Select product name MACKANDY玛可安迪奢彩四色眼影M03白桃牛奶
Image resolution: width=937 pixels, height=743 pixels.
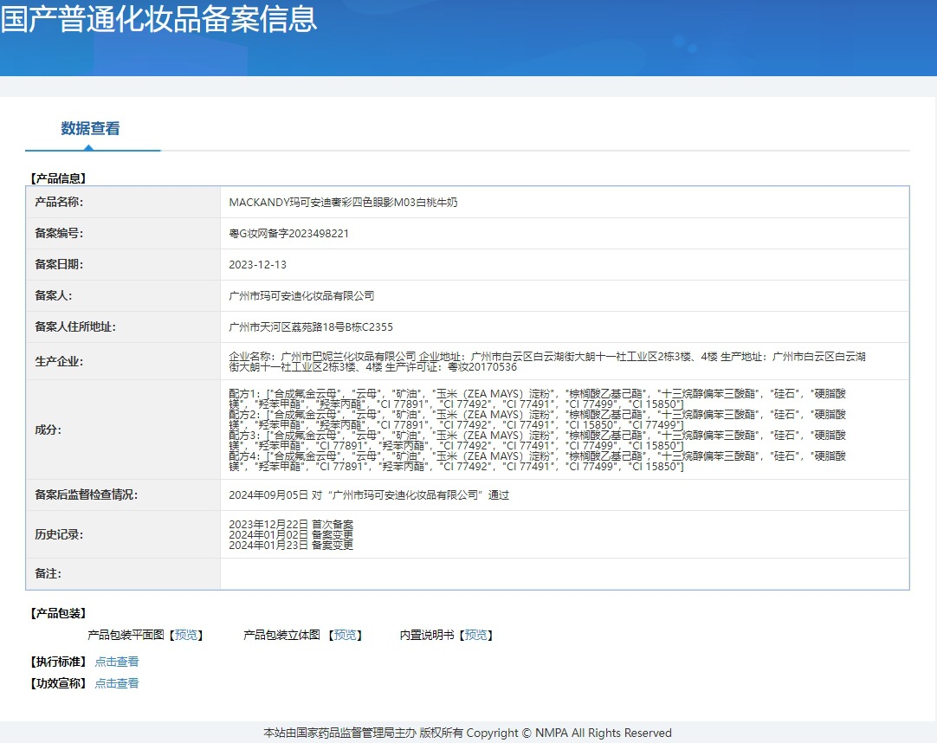tap(343, 202)
